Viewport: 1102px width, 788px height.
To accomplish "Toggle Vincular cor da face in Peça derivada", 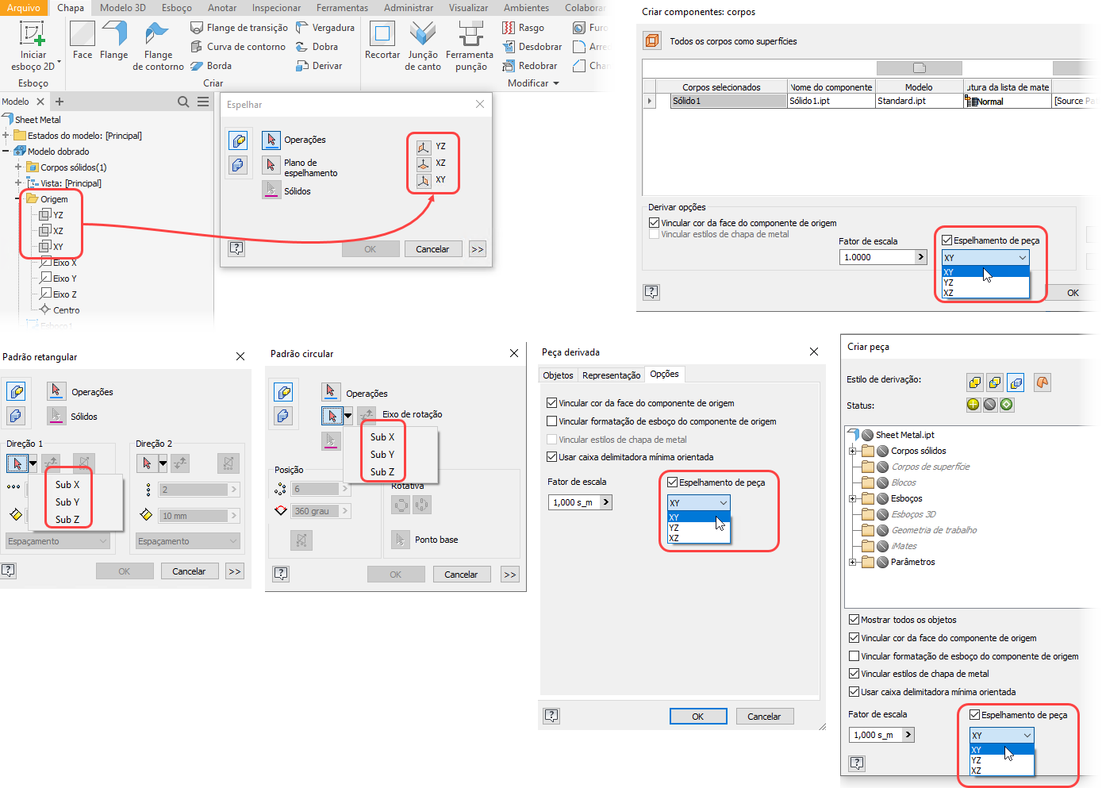I will click(x=552, y=403).
